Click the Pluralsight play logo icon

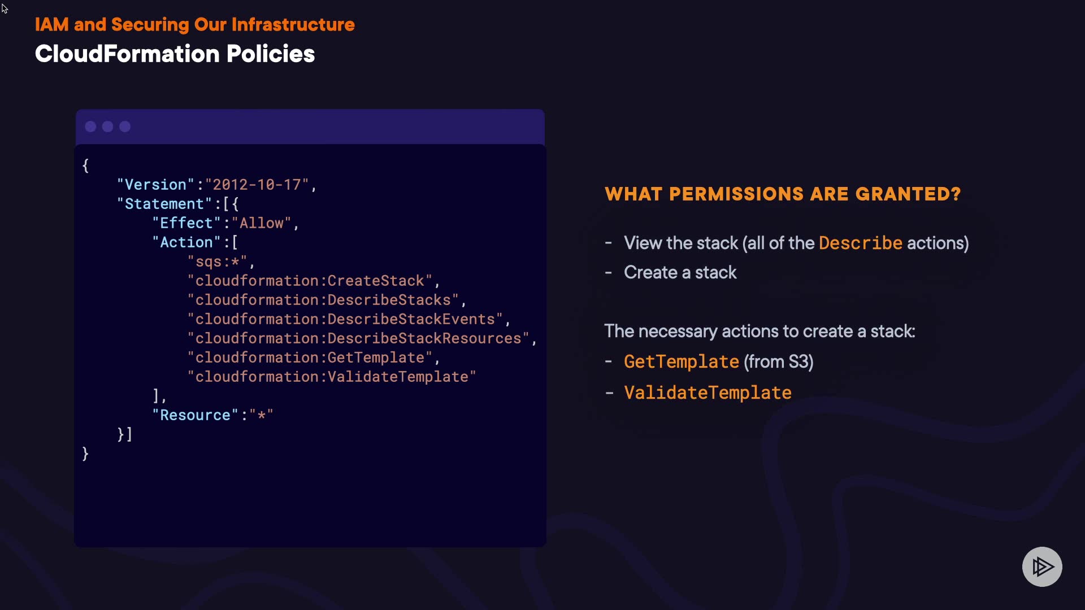coord(1042,567)
